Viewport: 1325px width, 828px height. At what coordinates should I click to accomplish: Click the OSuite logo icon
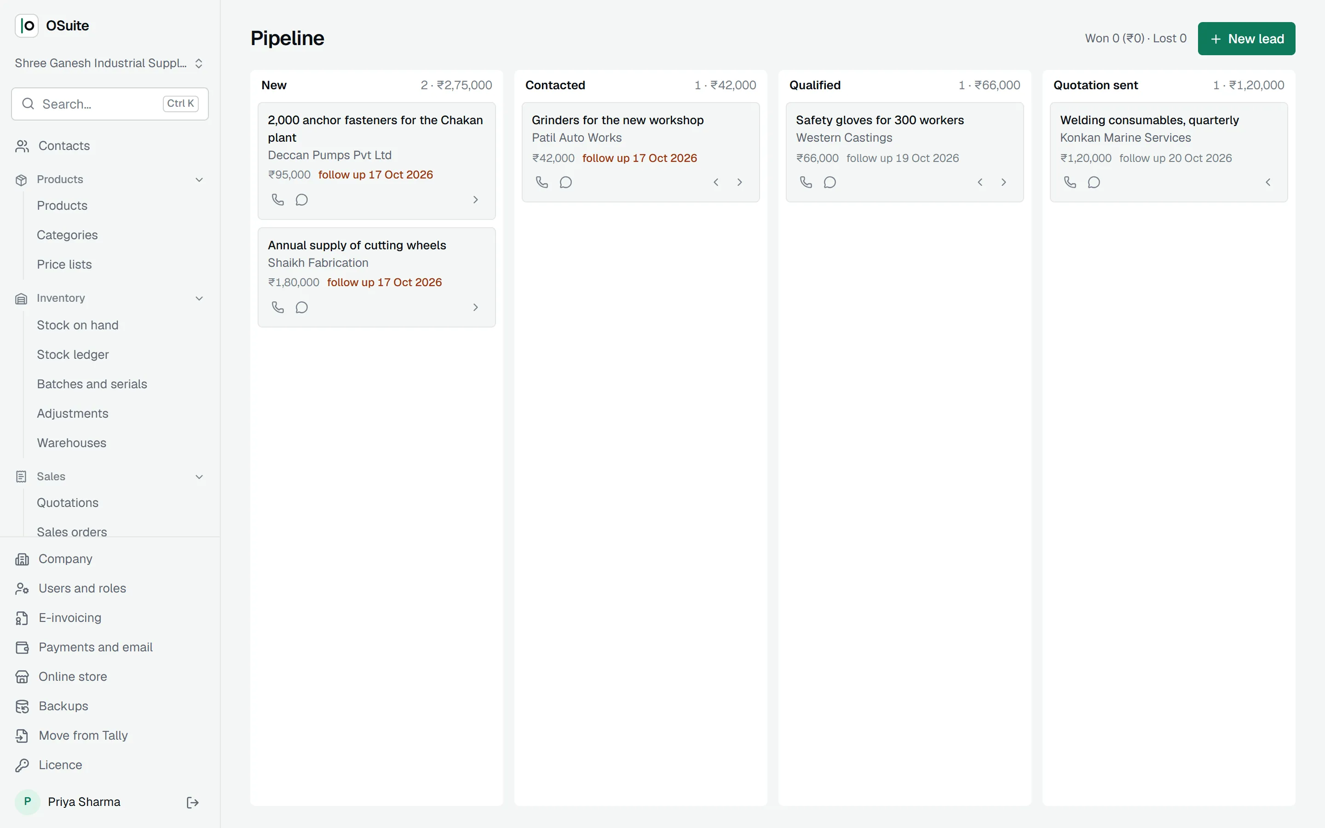pos(27,26)
